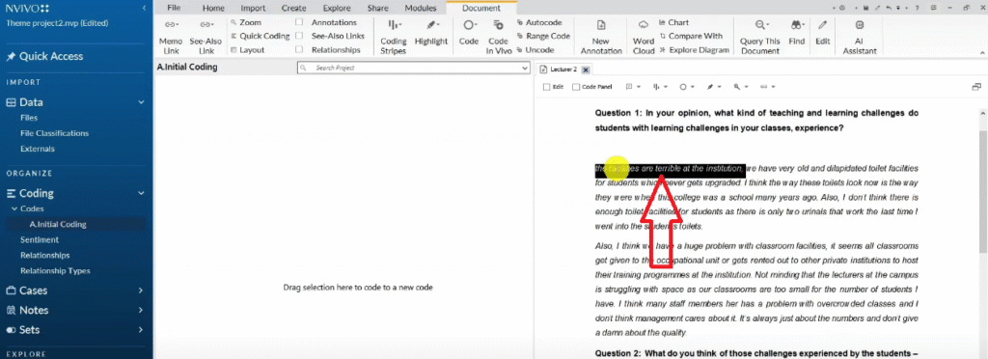Select Quick Coding in the ribbon

point(260,36)
